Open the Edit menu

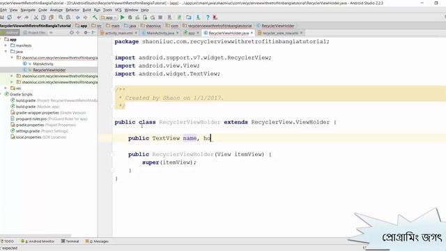[x=3, y=10]
